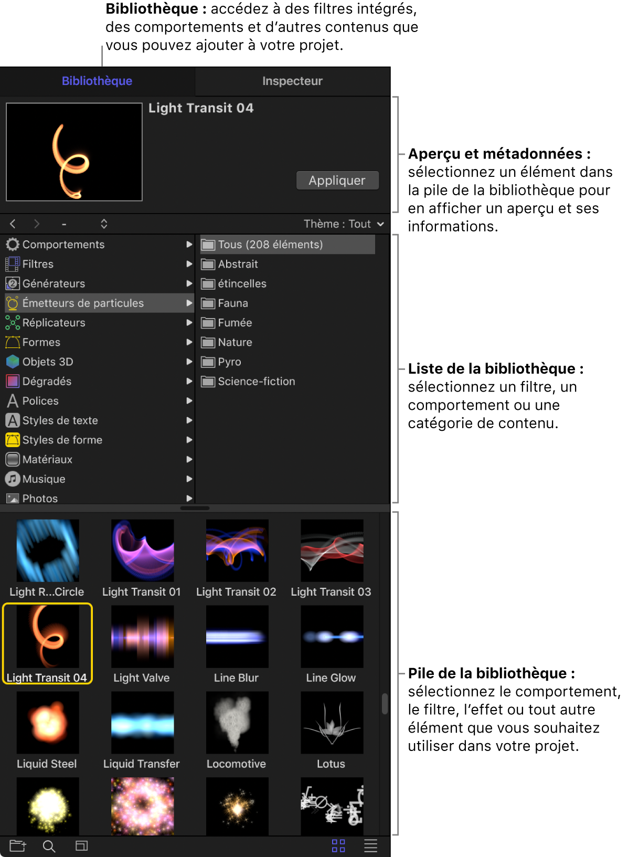This screenshot has width=628, height=857.
Task: Expand Réplicateurs with its arrow
Action: pos(189,323)
